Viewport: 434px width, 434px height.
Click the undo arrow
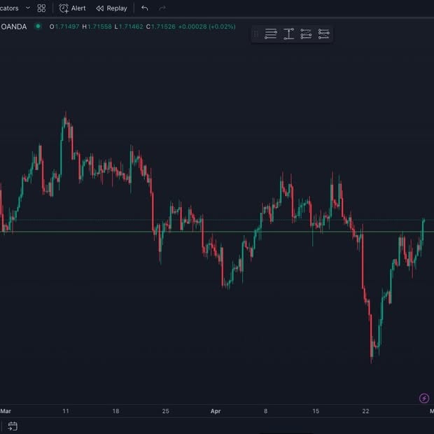pyautogui.click(x=144, y=8)
